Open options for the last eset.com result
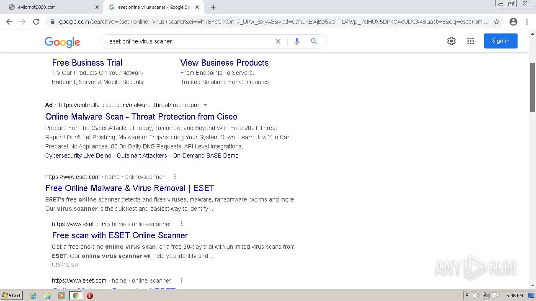This screenshot has width=536, height=301. [182, 280]
